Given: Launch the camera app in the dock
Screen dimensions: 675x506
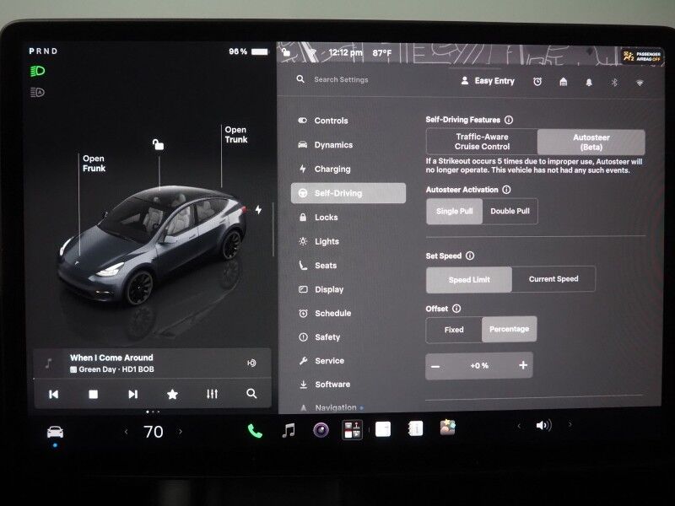Looking at the screenshot, I should tap(321, 430).
